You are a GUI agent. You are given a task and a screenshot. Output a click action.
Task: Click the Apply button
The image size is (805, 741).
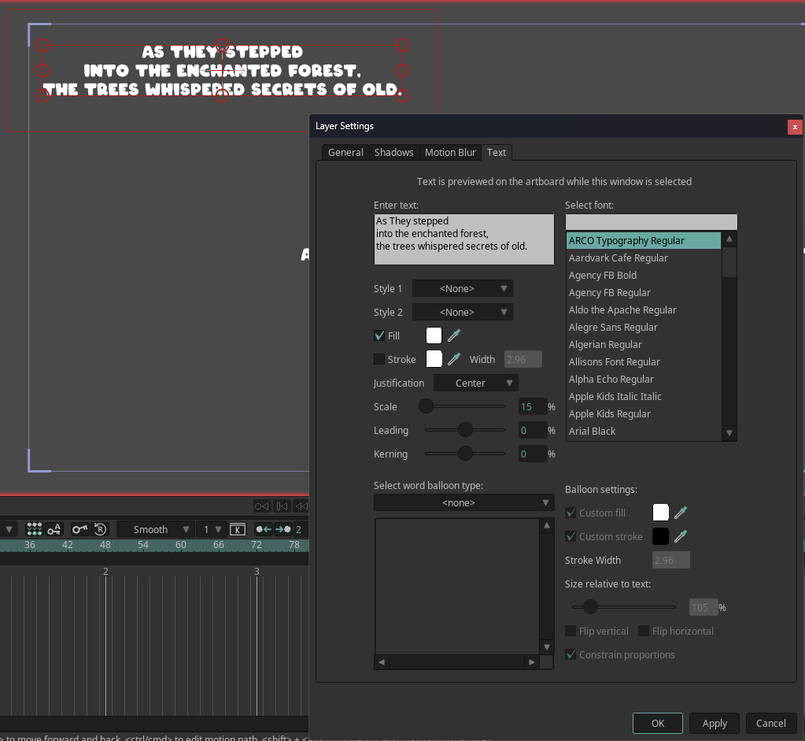[715, 724]
